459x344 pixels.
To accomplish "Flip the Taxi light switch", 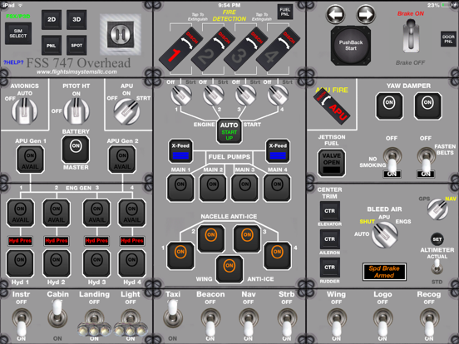I will 173,314.
